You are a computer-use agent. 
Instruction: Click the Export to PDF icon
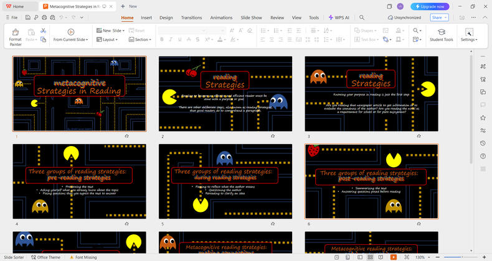click(36, 17)
